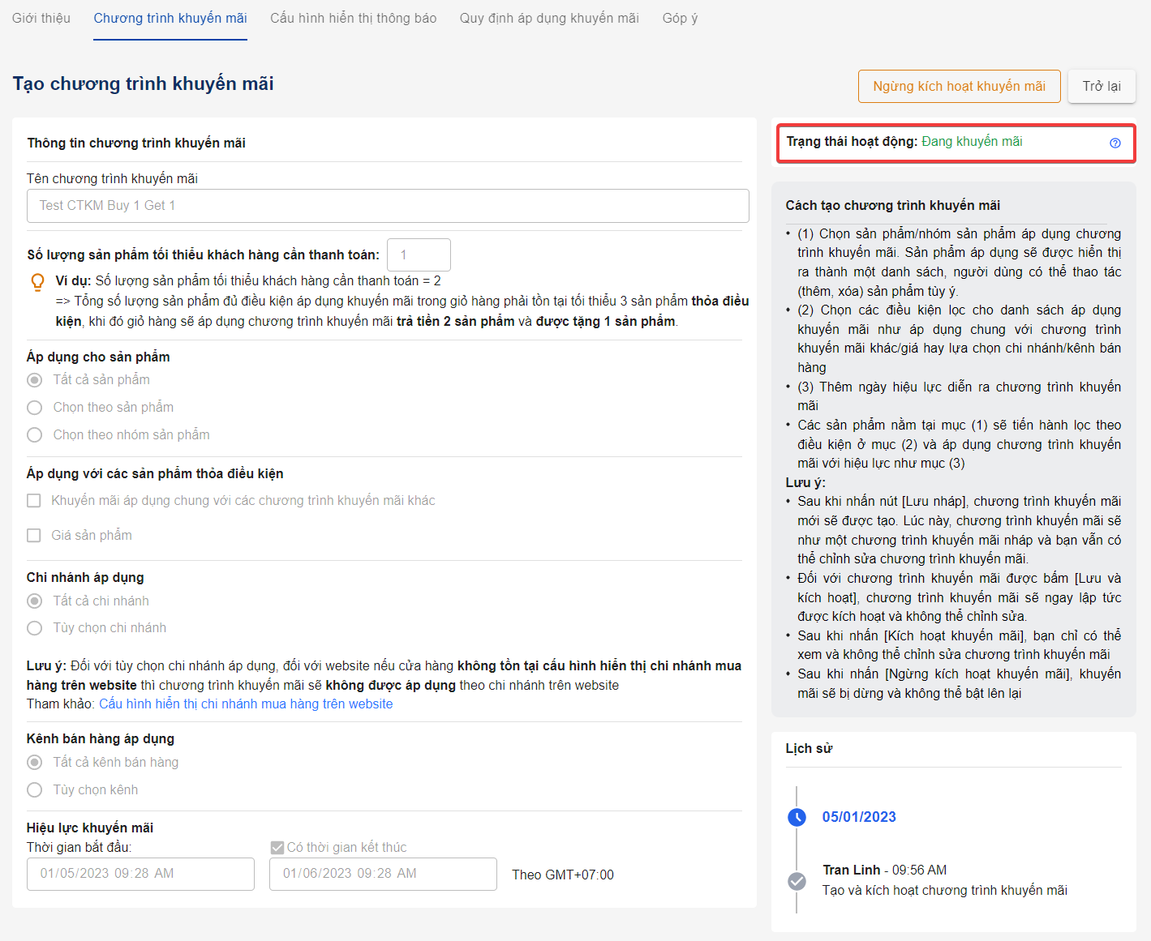Click the blue clock icon in Lịch sử
The image size is (1151, 941).
click(x=797, y=817)
